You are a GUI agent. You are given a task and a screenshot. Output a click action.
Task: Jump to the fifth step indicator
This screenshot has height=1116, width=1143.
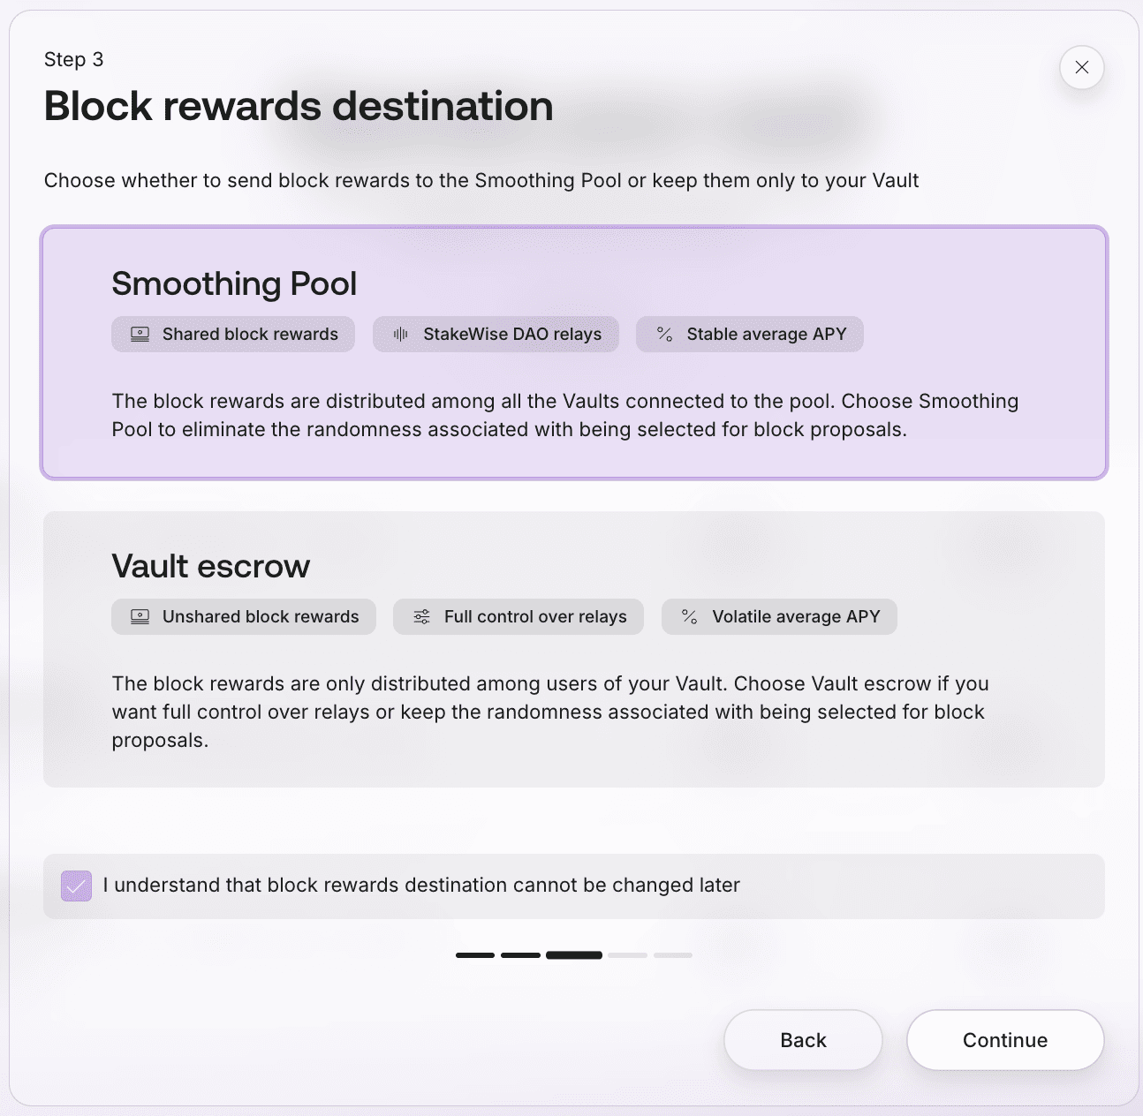coord(673,955)
